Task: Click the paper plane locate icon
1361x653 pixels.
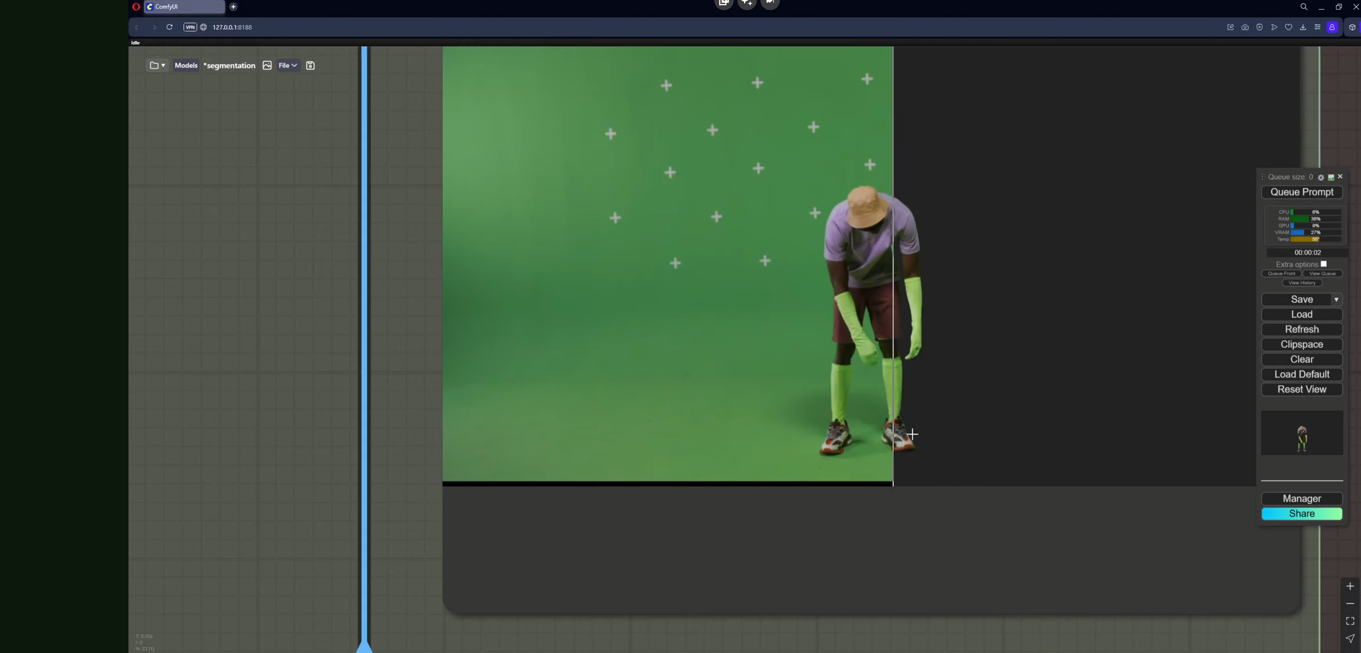Action: tap(1350, 638)
